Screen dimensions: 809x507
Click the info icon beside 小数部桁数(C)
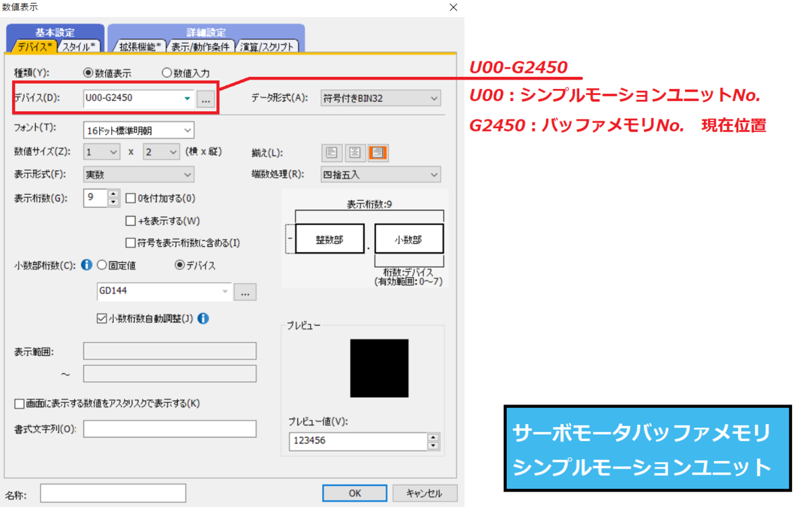click(86, 264)
